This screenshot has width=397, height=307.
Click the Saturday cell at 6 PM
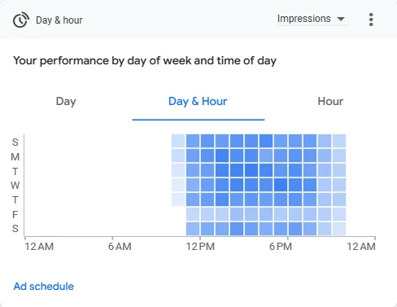[295, 229]
